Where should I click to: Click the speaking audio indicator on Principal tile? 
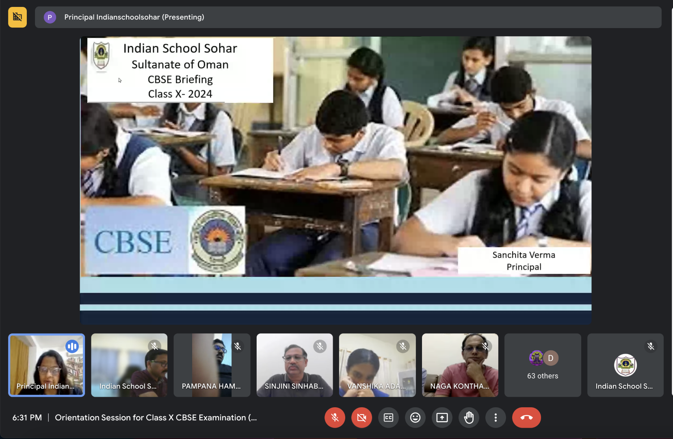pos(72,346)
